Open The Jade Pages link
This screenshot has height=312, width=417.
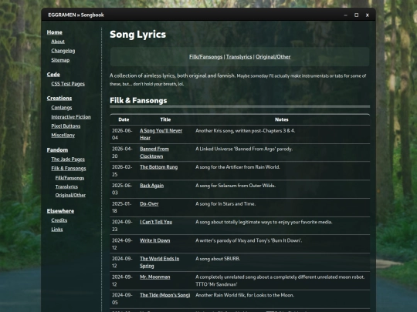[x=68, y=159]
